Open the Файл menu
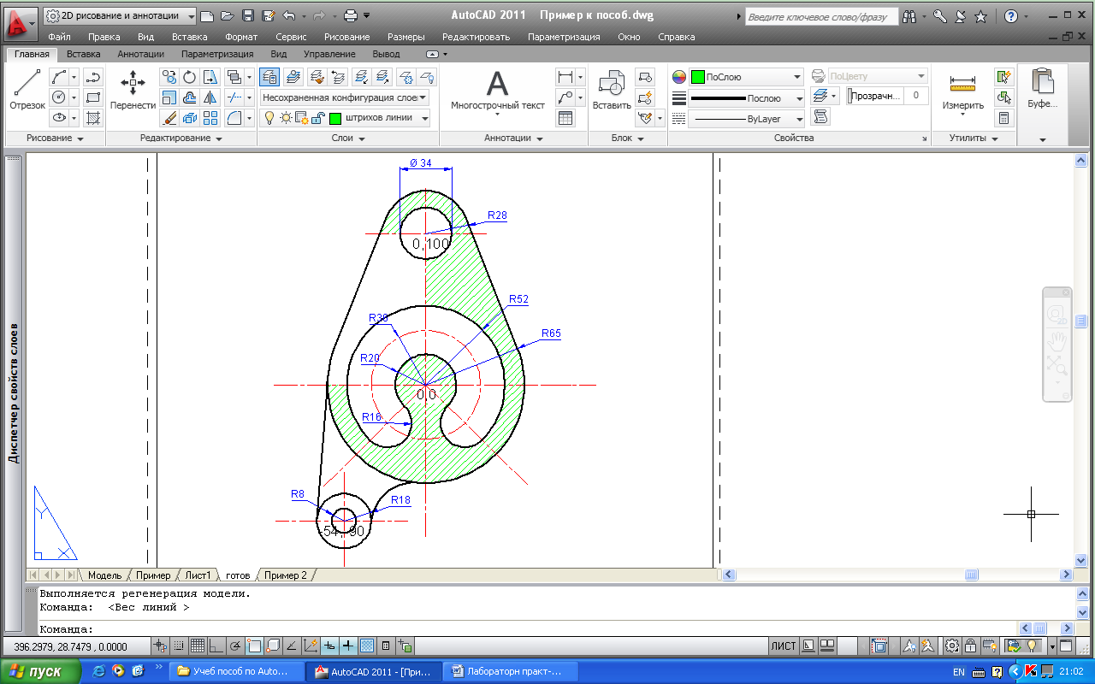 tap(60, 37)
